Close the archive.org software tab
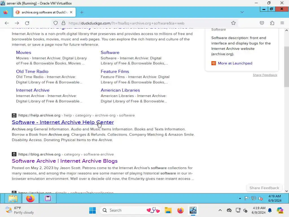 pos(71,12)
